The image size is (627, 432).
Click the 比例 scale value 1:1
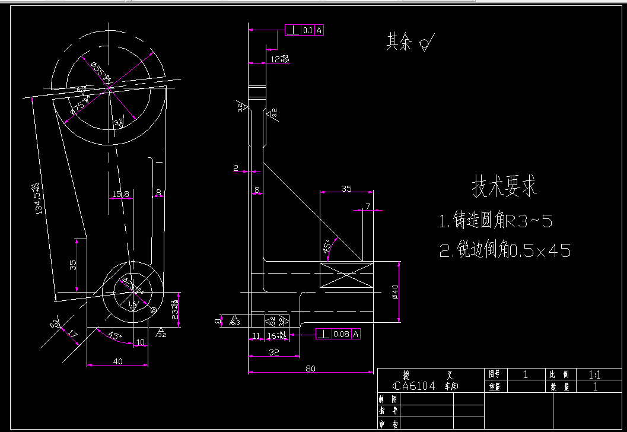coord(595,374)
